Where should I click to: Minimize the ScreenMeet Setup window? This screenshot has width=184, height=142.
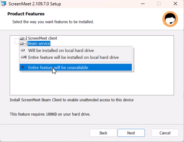click(143, 4)
